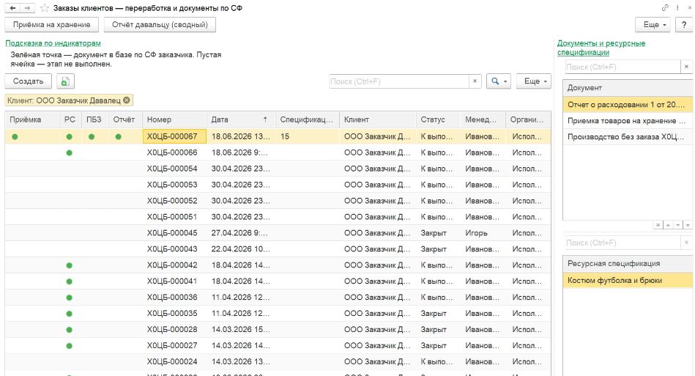This screenshot has height=376, width=695.
Task: Click the Приёмка green dot for Х0ЦБ-000067
Action: (15, 136)
